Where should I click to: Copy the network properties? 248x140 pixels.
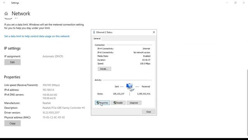[12, 123]
